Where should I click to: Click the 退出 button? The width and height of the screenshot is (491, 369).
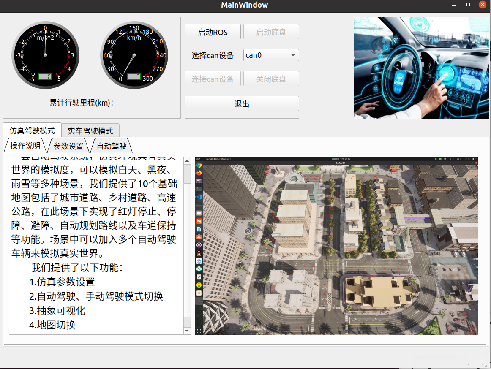(242, 103)
